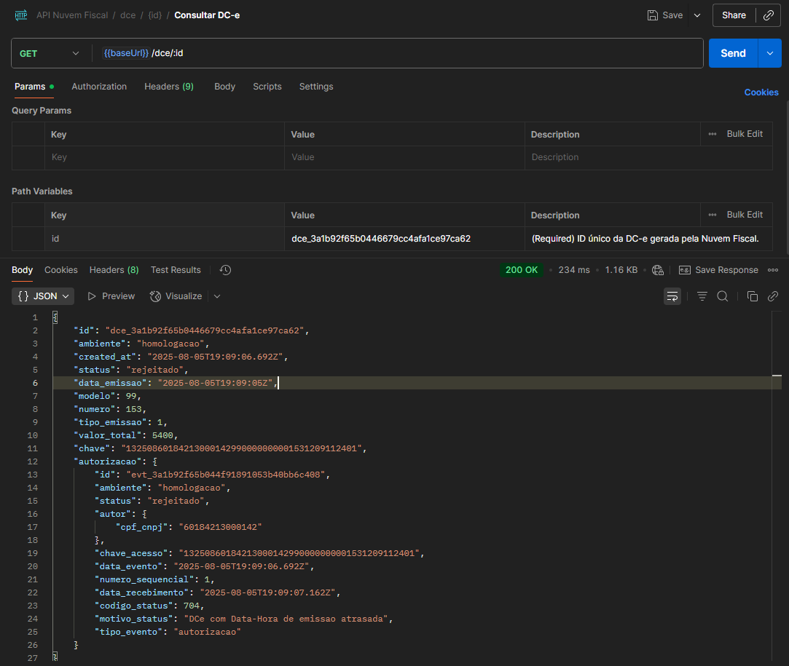
Task: Click Save Response button
Action: point(718,270)
